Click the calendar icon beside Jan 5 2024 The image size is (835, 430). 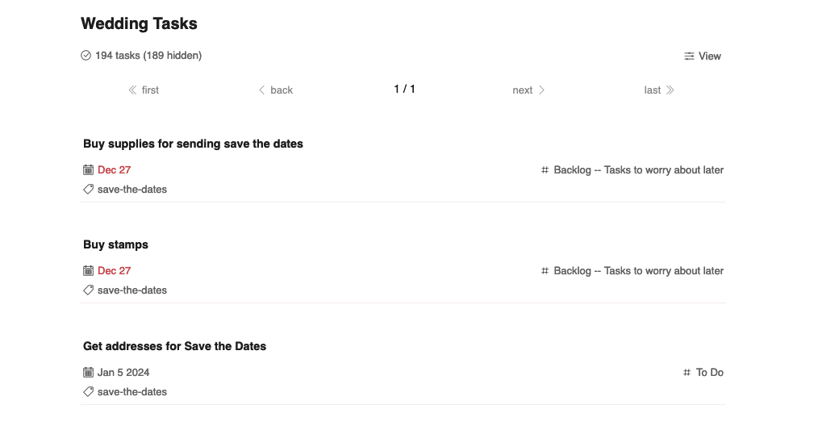click(x=89, y=373)
